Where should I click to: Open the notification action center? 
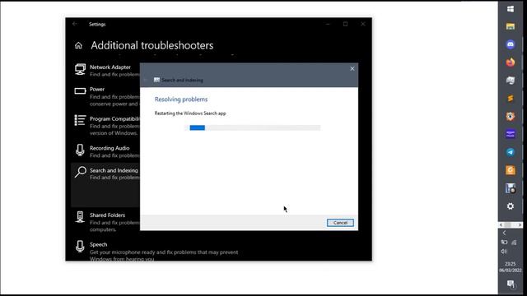click(511, 284)
